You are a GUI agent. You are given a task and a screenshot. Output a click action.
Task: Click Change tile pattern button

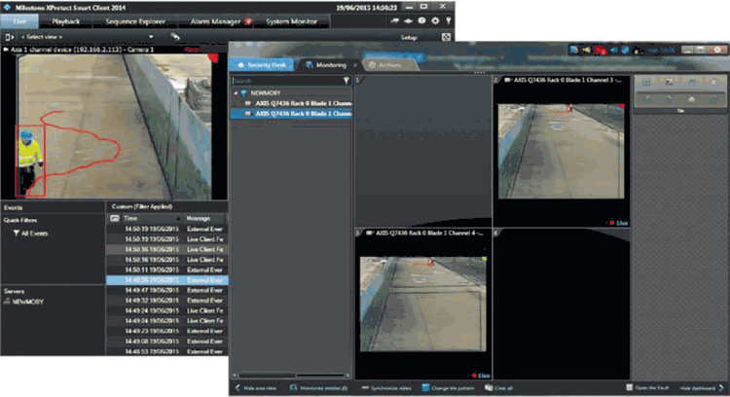click(x=449, y=388)
